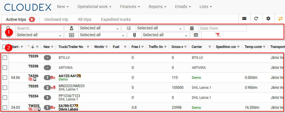This screenshot has height=113, width=285.
Task: Switch to the All trips tab
Action: click(x=84, y=19)
